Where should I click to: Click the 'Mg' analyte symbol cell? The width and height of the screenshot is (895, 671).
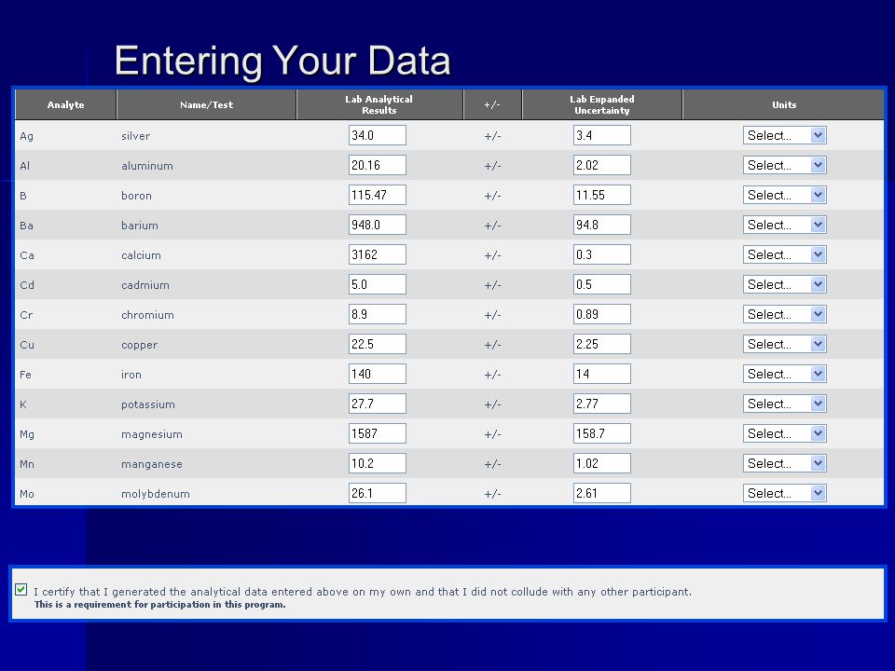(27, 434)
